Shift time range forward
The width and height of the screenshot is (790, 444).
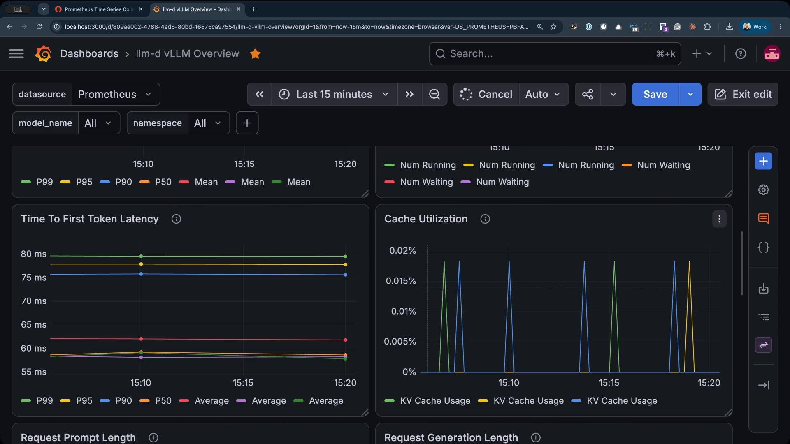(x=409, y=94)
